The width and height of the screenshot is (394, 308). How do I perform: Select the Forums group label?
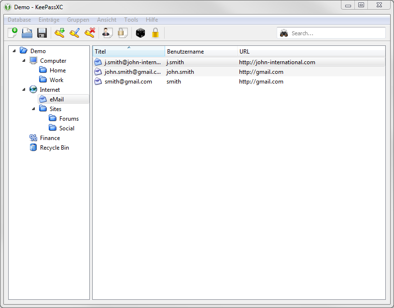pos(69,119)
